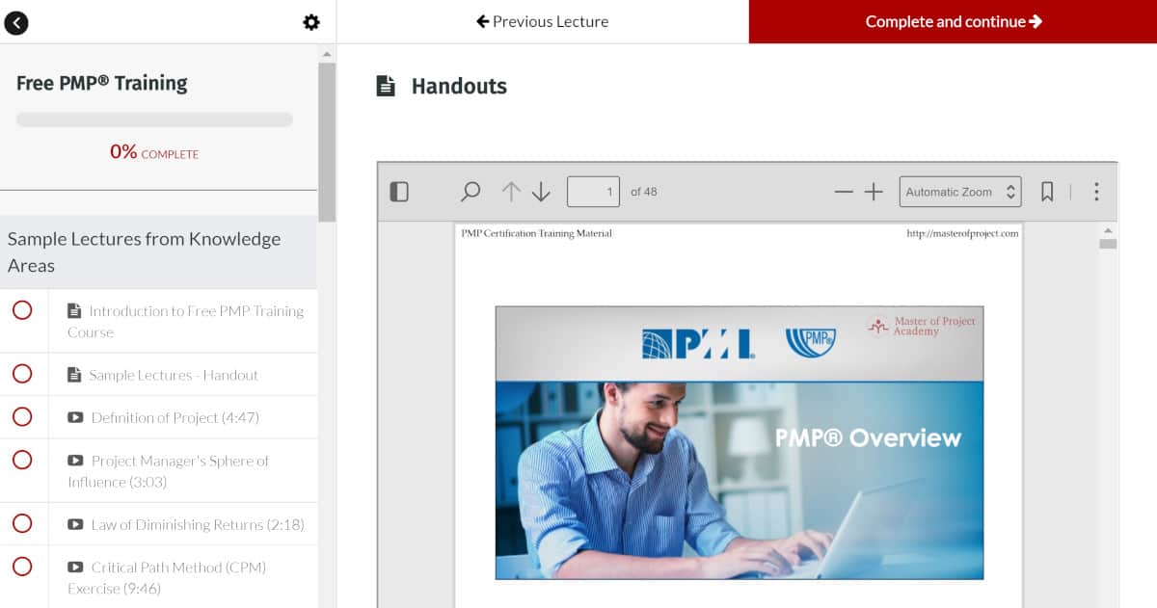Click the PDF page number field
Image resolution: width=1157 pixels, height=608 pixels.
[x=593, y=192]
